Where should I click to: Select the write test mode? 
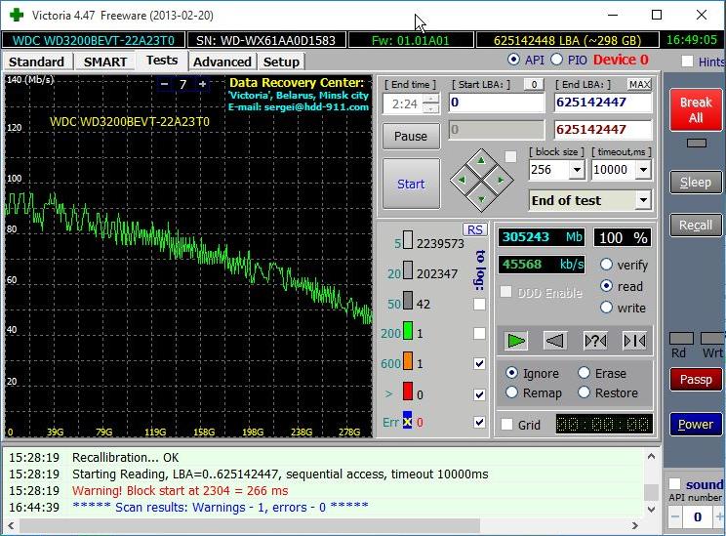[606, 308]
